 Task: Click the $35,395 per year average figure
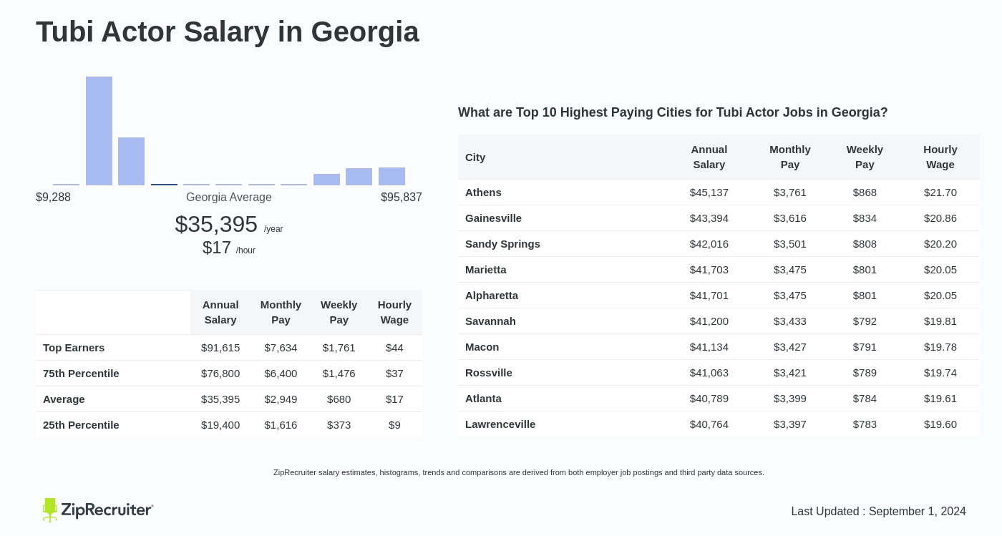tap(229, 224)
